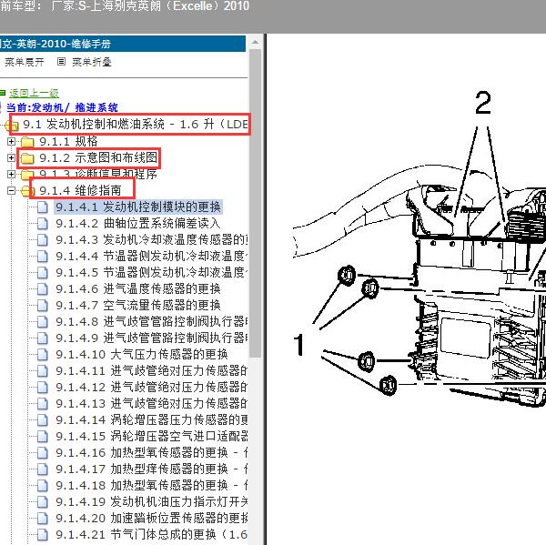
Task: Open the 9.1.4.11 进气歧管绝对压力传感器 entry
Action: (151, 370)
